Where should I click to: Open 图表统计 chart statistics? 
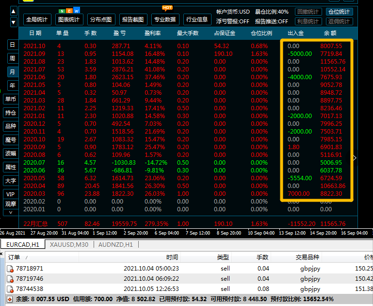[x=69, y=19]
